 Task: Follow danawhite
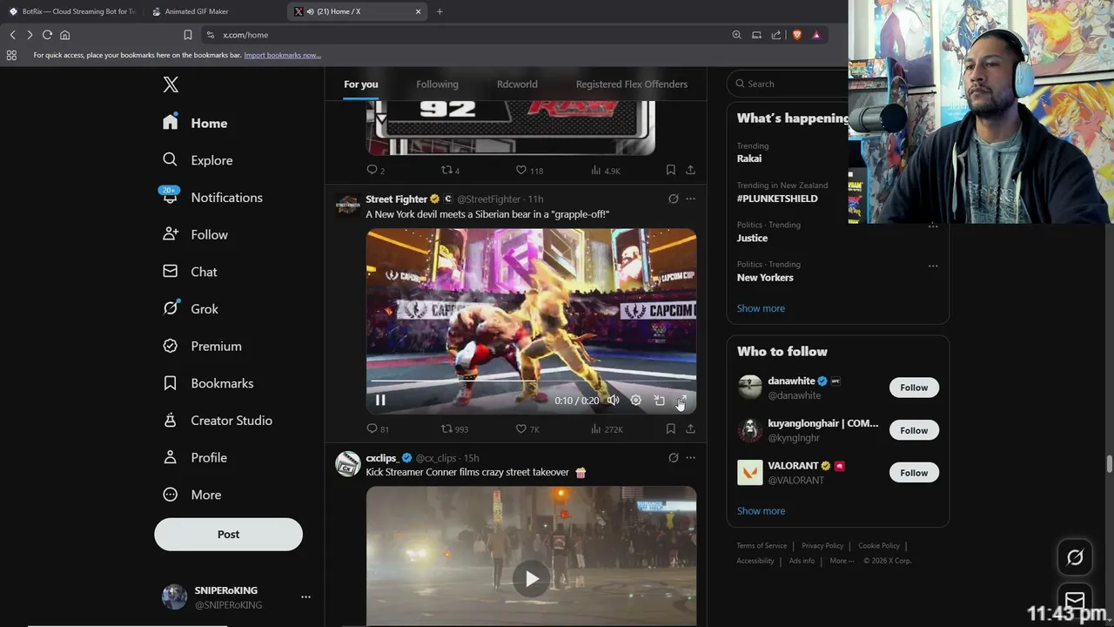click(914, 388)
